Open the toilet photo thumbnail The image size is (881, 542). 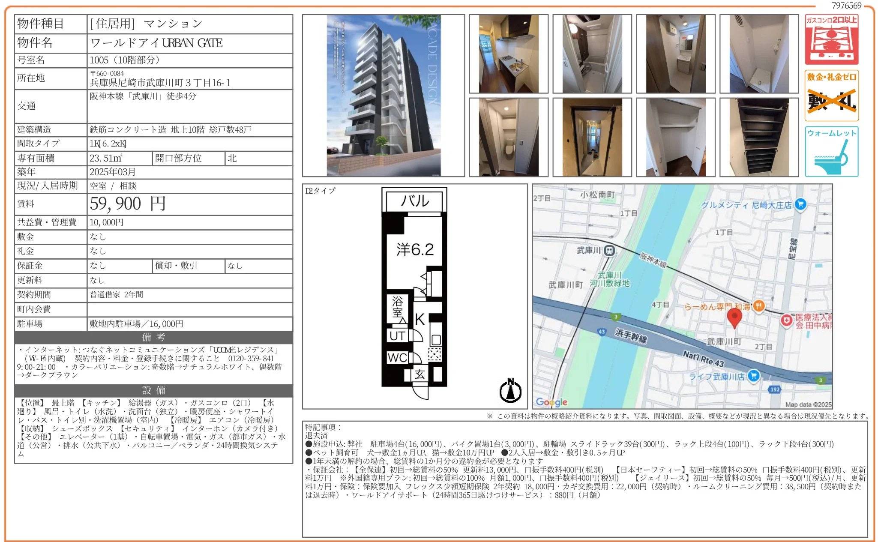point(508,137)
